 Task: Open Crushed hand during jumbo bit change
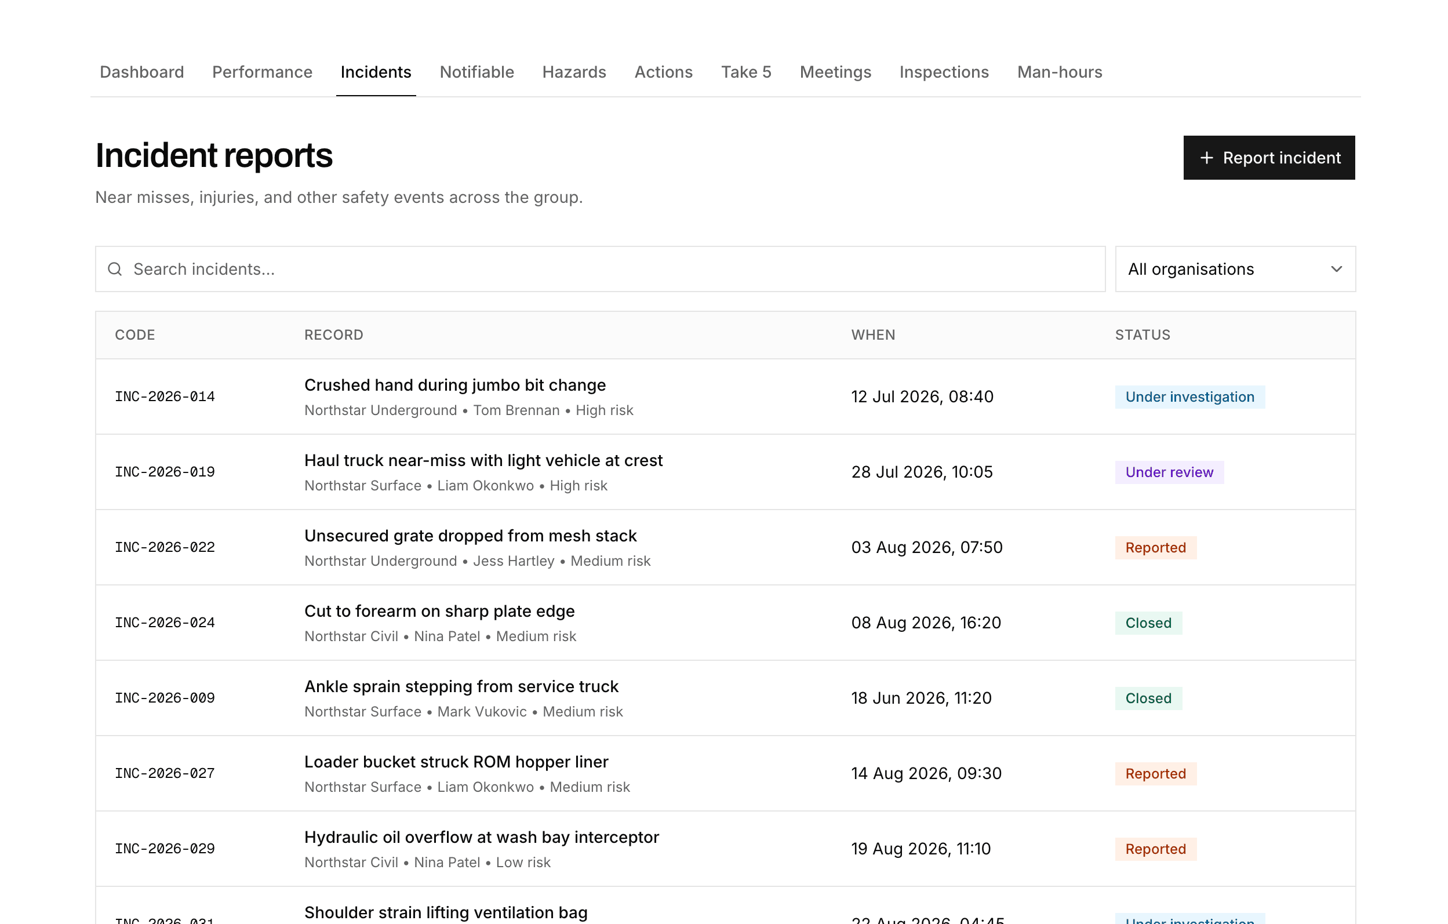(455, 385)
